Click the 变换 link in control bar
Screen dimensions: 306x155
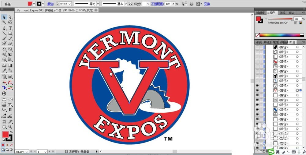coord(207,4)
